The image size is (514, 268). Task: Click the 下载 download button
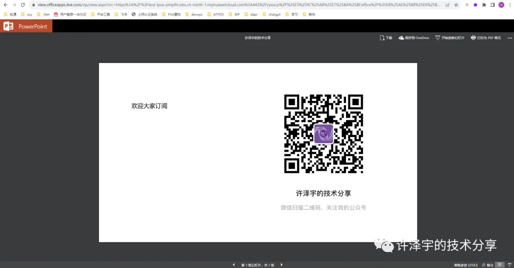[x=386, y=38]
